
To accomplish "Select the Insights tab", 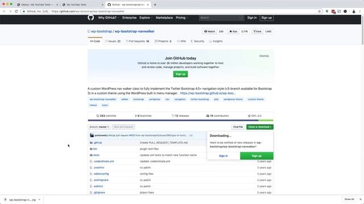I will pos(216,41).
